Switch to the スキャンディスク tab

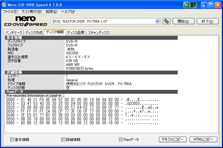[98, 33]
